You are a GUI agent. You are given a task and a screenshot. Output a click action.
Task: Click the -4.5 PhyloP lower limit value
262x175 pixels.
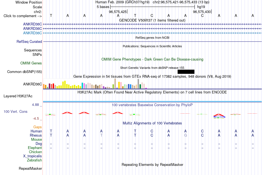point(36,119)
